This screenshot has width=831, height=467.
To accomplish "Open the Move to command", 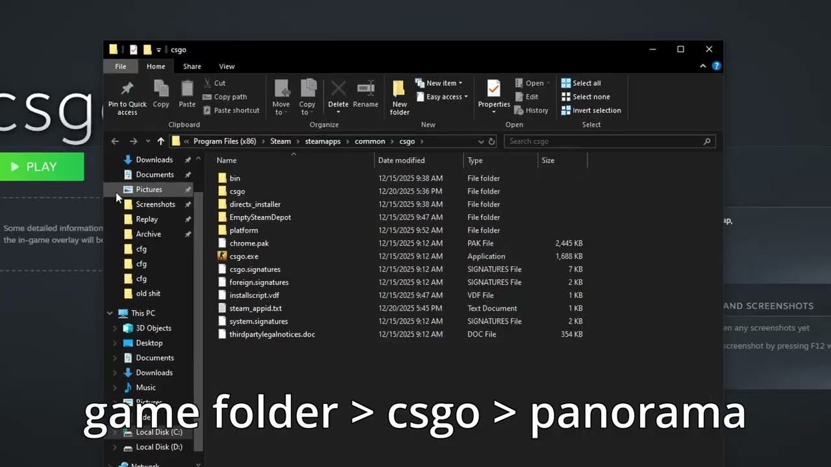I will (281, 97).
